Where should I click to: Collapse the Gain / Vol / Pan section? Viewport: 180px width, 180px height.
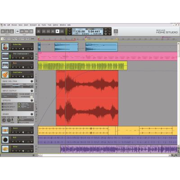point(32,81)
